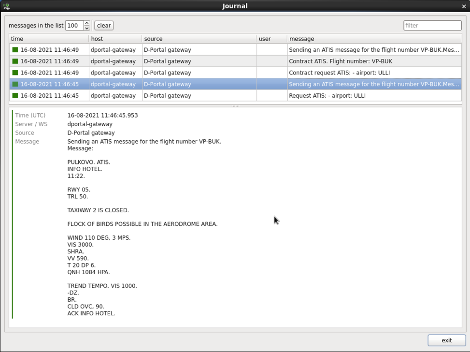Select 'Contract ATIS. Flight number: VP-BUK' message
This screenshot has width=470, height=352.
[340, 61]
